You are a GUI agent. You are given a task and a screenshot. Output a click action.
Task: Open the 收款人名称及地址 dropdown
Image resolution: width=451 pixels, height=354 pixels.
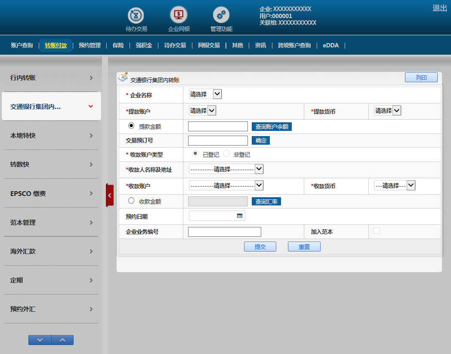(226, 169)
